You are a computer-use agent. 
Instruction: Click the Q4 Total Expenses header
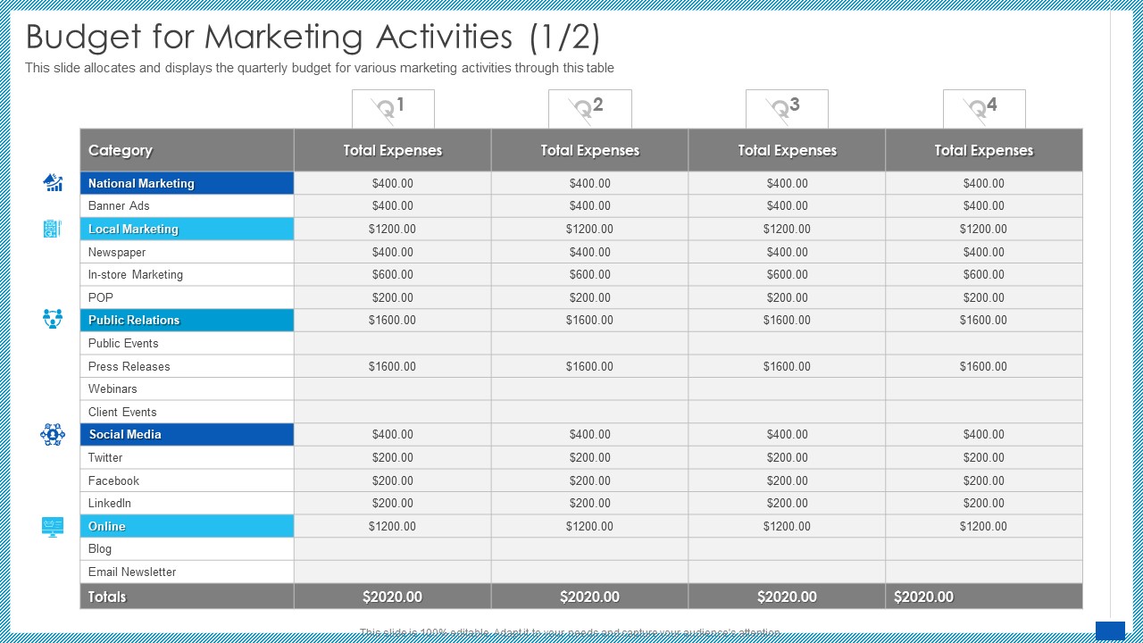coord(984,150)
